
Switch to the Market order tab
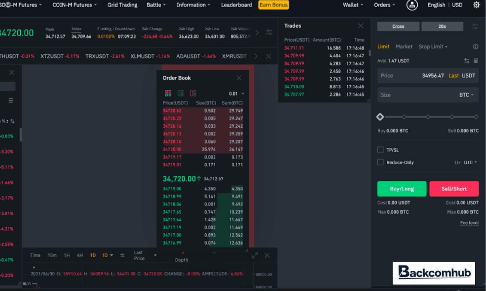tap(404, 47)
